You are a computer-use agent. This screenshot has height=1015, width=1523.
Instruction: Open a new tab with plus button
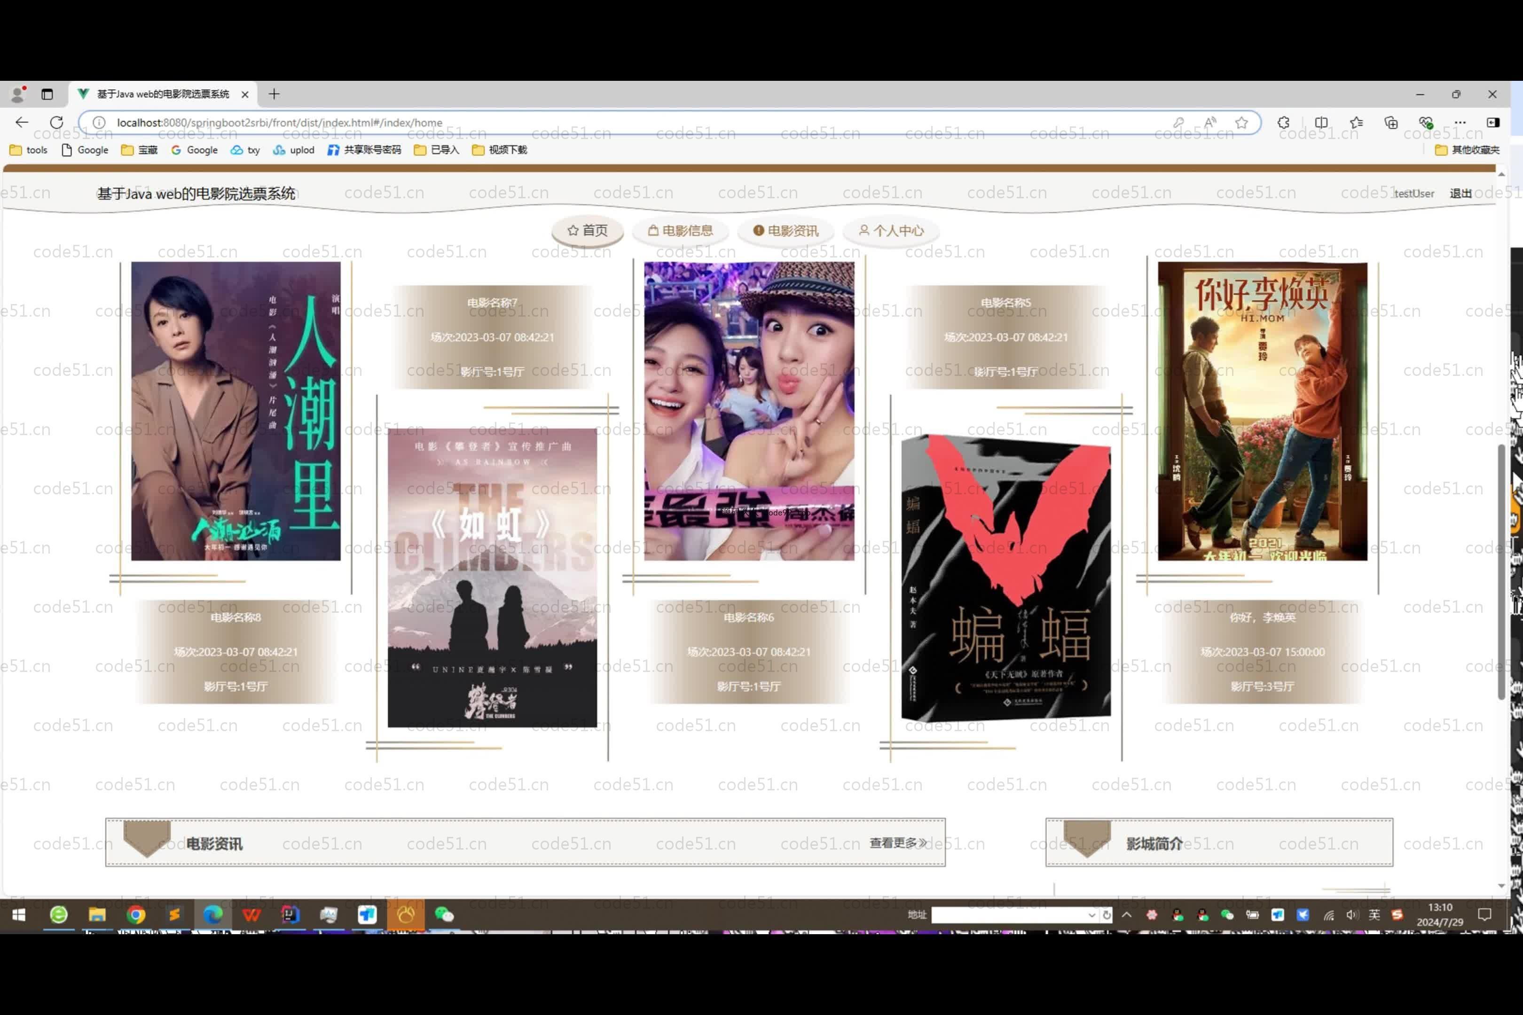click(x=274, y=94)
